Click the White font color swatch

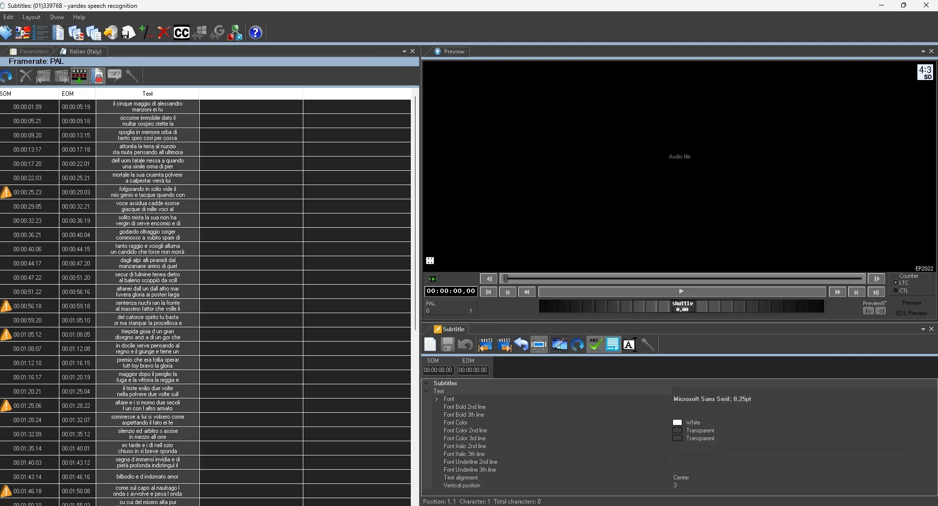coord(677,423)
